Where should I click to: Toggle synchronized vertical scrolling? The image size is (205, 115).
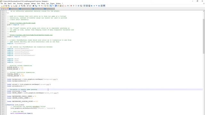tap(45, 6)
